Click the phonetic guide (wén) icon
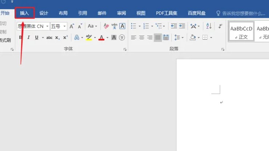The image size is (269, 151). pos(114,26)
